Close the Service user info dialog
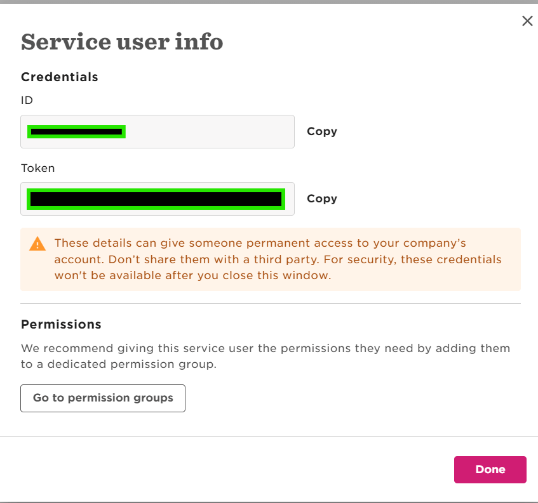The height and width of the screenshot is (503, 538). click(x=527, y=21)
